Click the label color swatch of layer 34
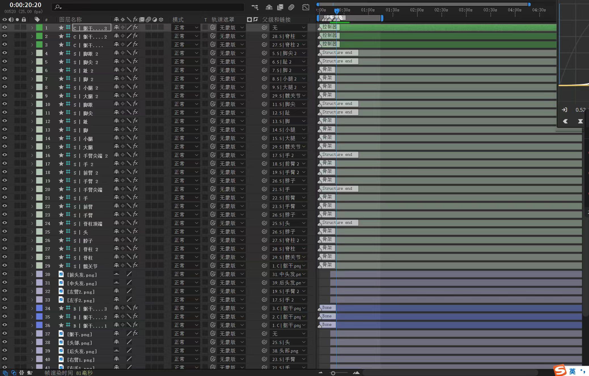Screen dimensions: 589x376 point(39,308)
